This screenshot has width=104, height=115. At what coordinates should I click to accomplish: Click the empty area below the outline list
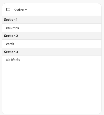click(x=52, y=89)
